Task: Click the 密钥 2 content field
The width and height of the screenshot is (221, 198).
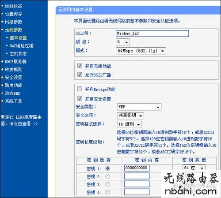Action: click(x=137, y=176)
